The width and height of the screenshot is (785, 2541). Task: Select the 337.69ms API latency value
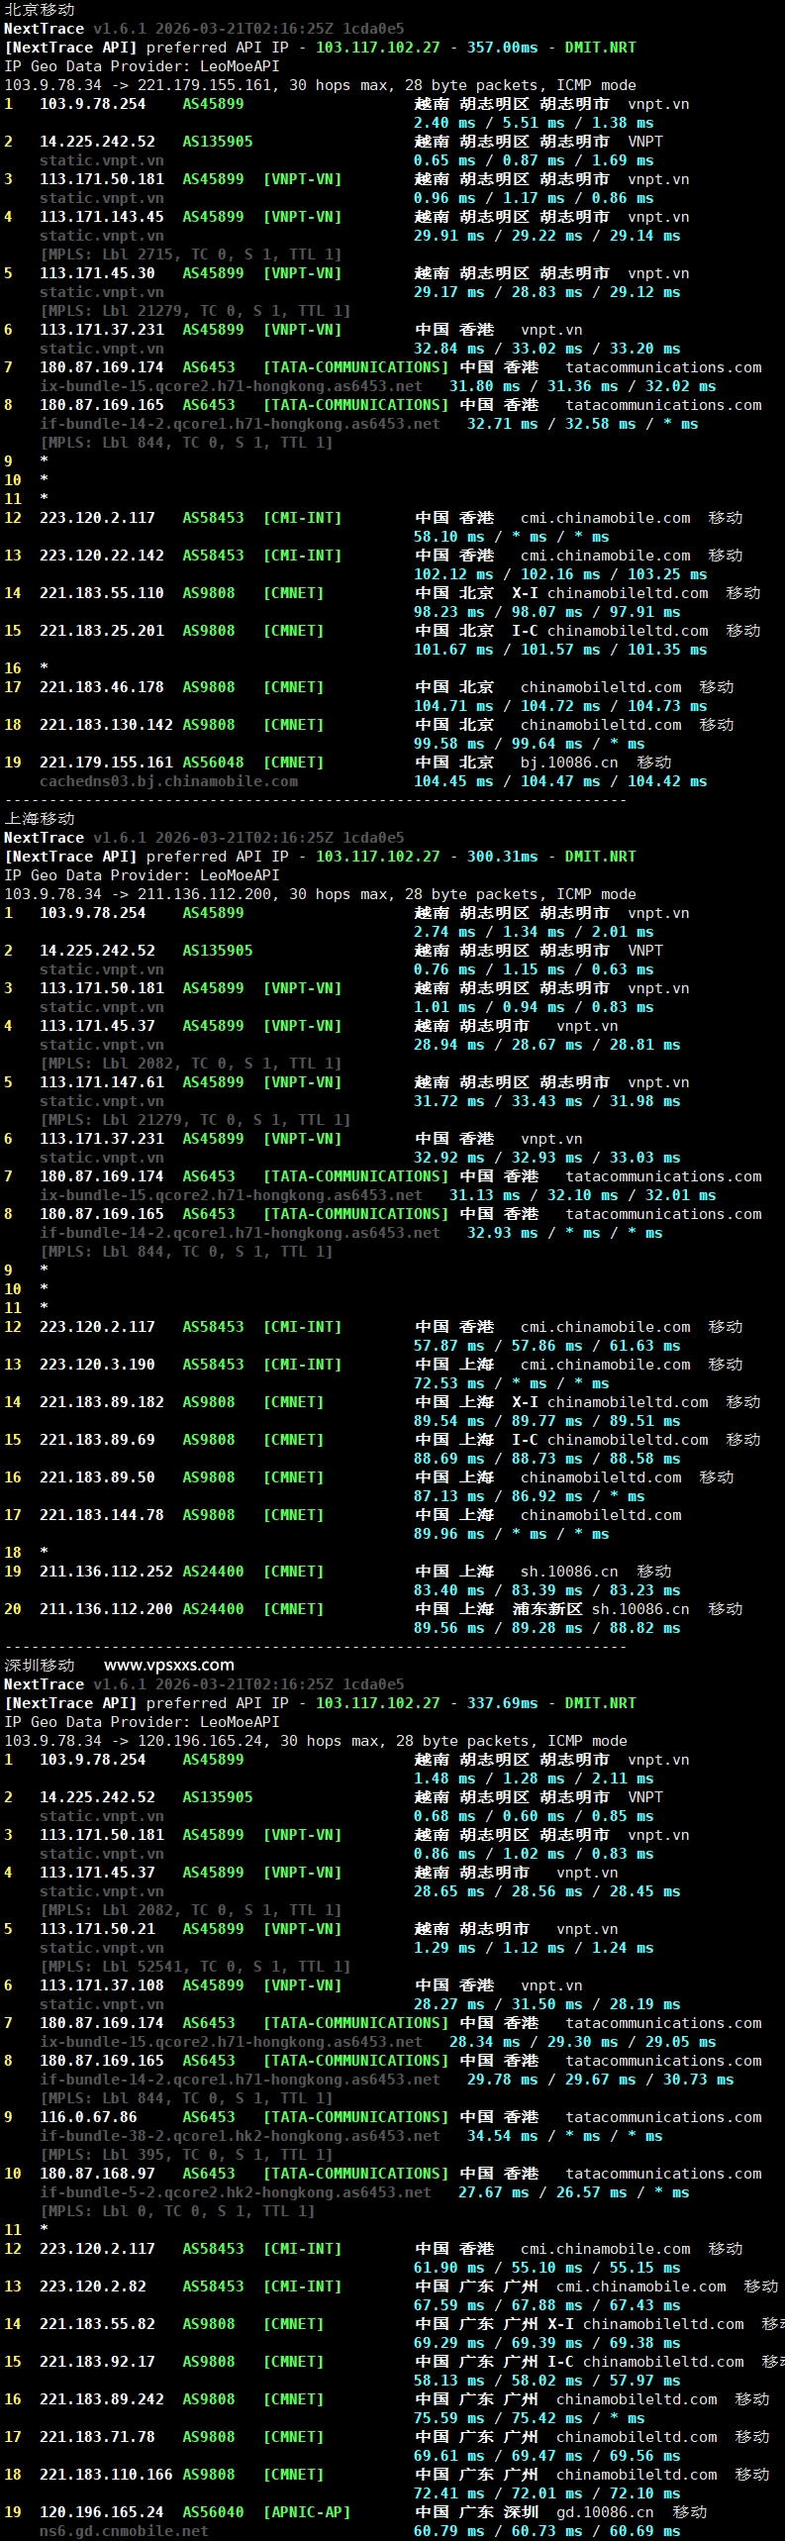[503, 1703]
